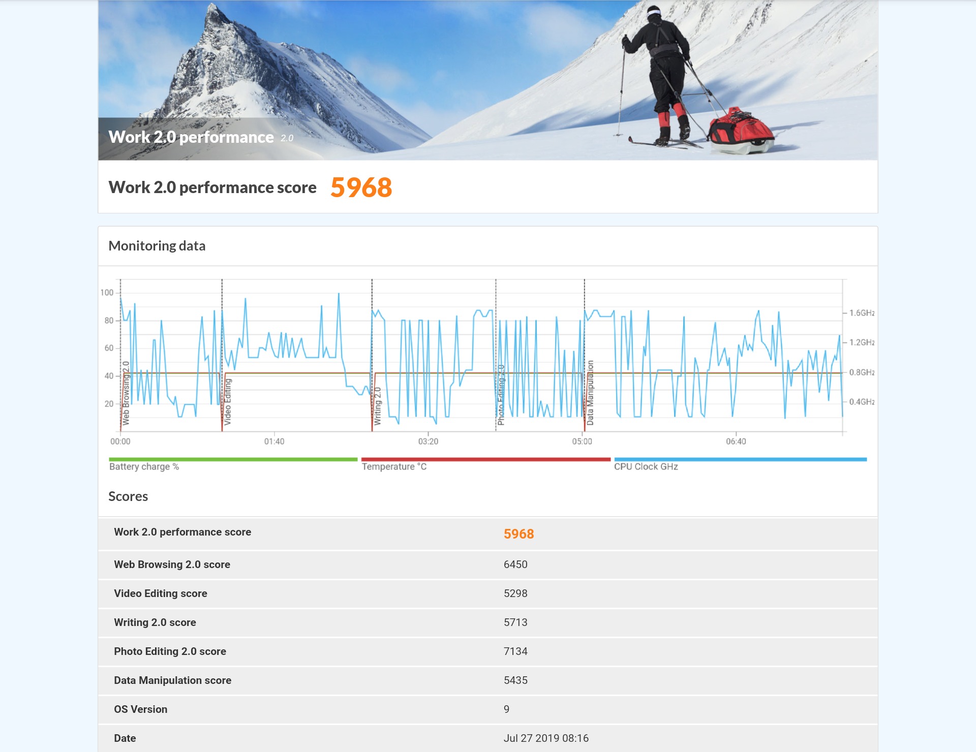This screenshot has width=976, height=752.
Task: Click the Work 2.0 performance banner title
Action: 191,137
